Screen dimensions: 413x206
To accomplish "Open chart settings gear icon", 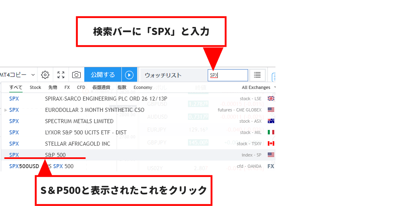I will click(x=45, y=75).
